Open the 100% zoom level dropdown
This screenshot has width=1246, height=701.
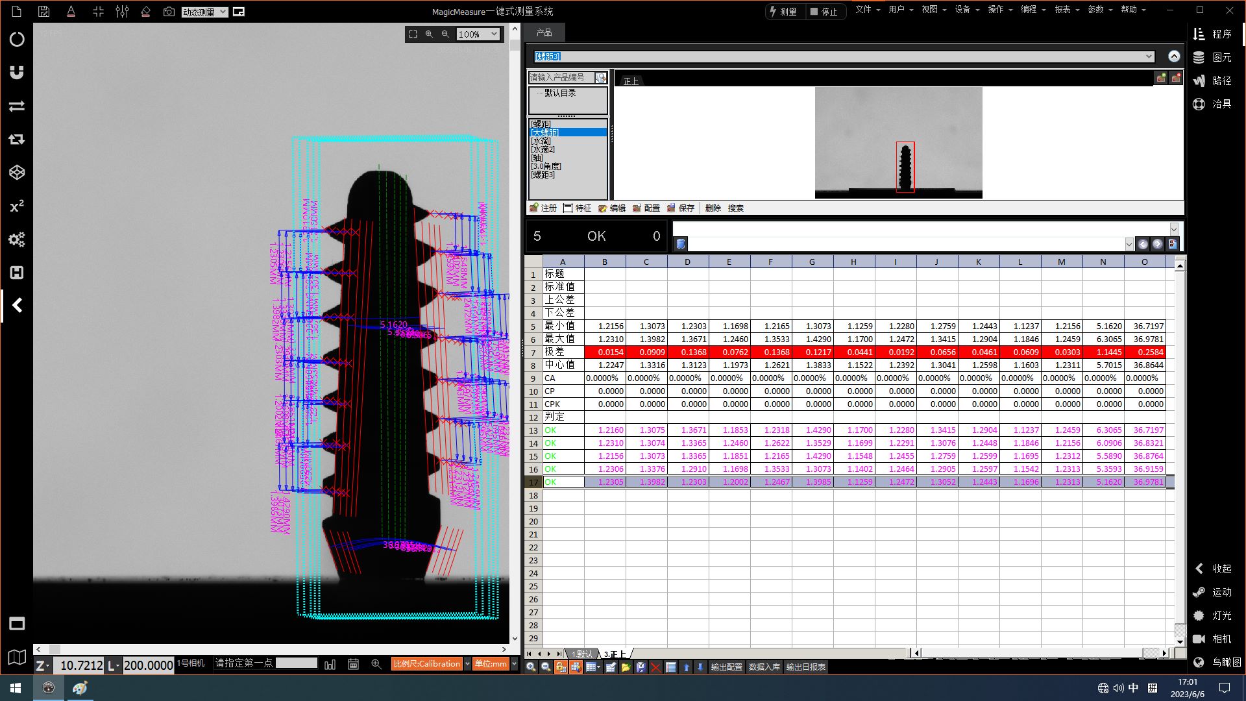(478, 34)
